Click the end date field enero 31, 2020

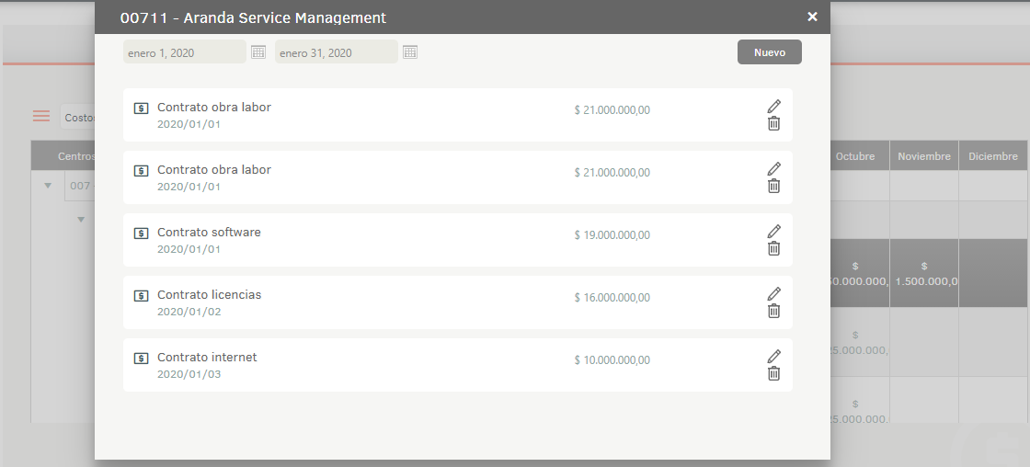coord(336,52)
